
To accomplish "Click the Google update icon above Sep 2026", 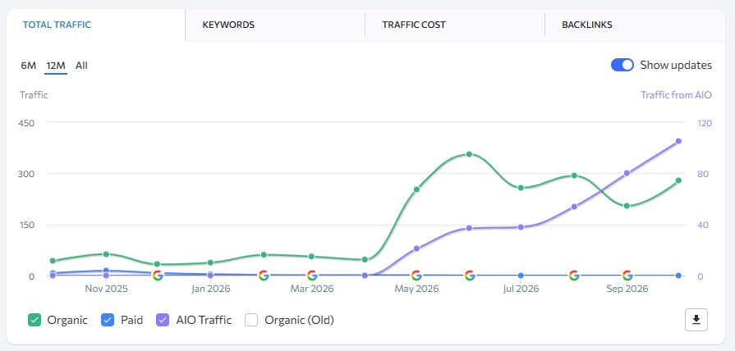I will [627, 276].
